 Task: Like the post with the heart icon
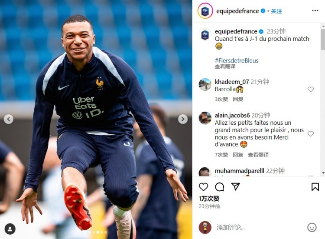click(203, 187)
